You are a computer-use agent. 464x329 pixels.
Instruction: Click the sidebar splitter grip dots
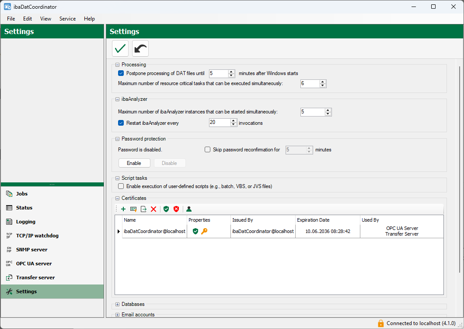pyautogui.click(x=52, y=185)
